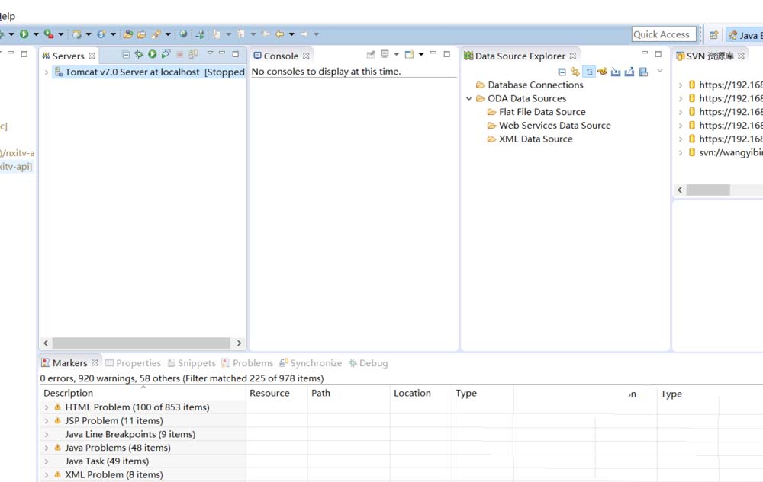Image resolution: width=763 pixels, height=482 pixels.
Task: Expand Java Line Breakpoints group
Action: 47,435
